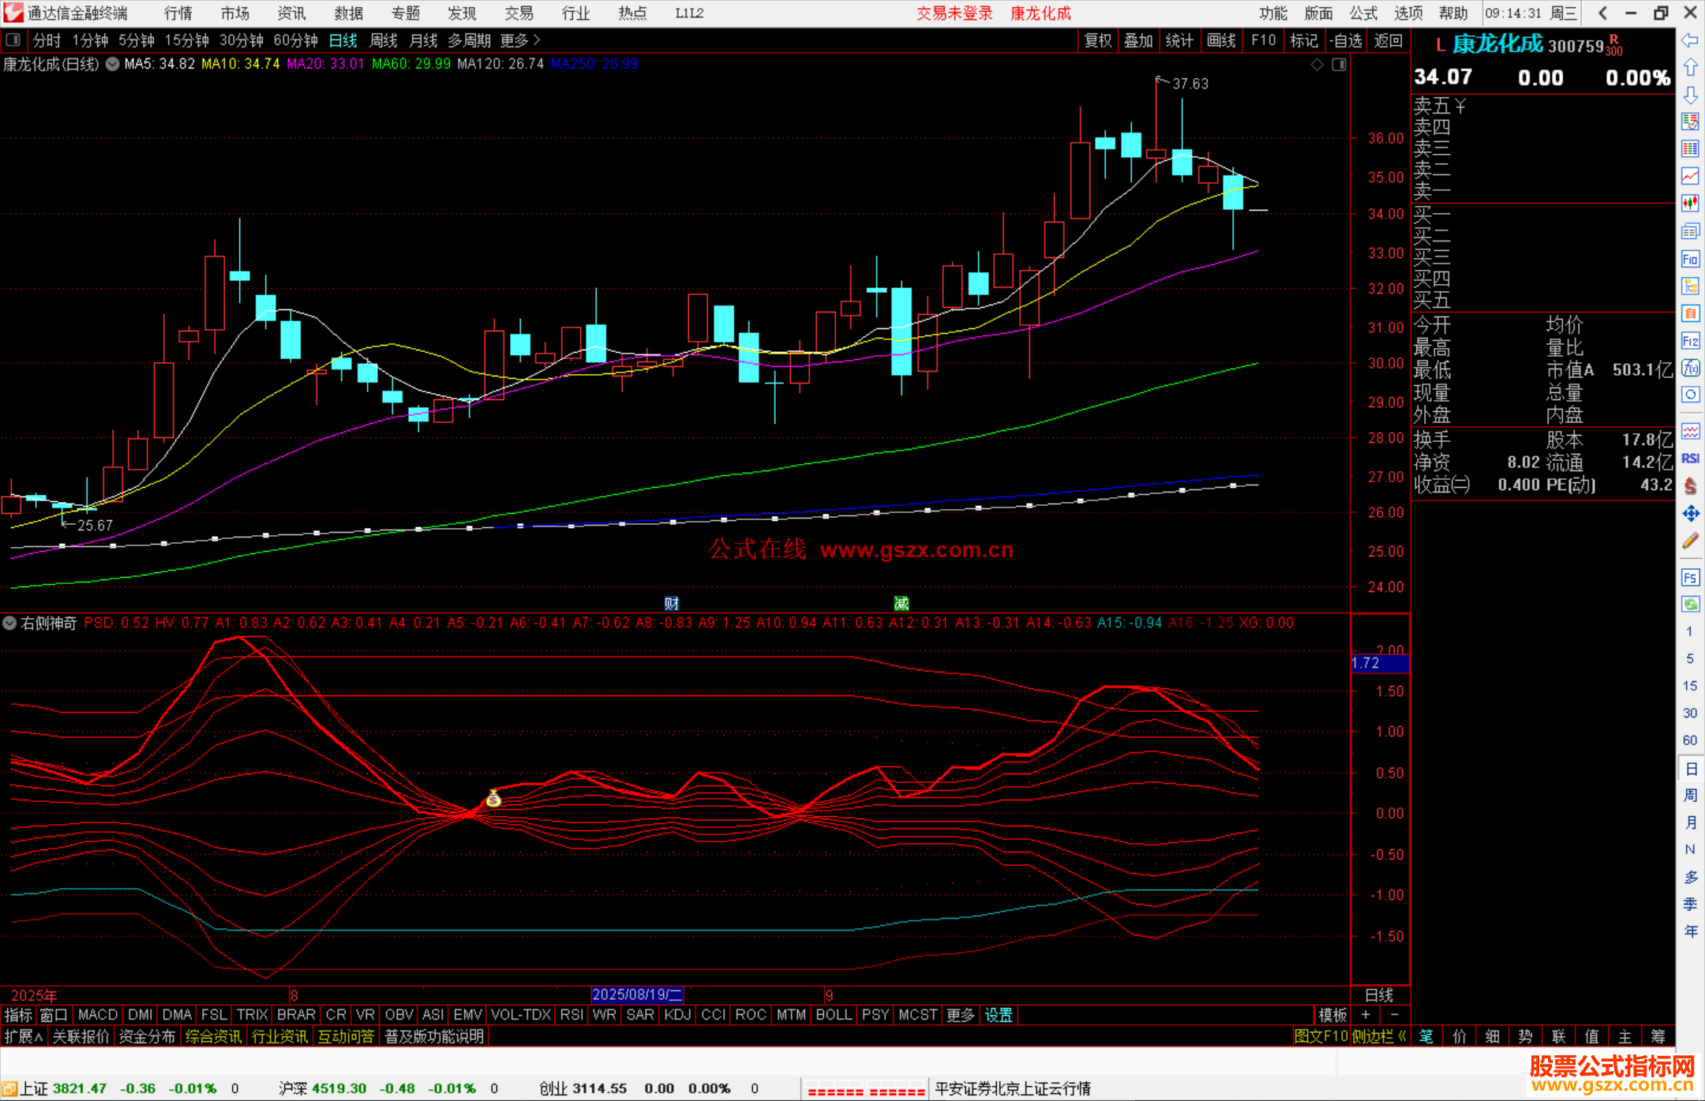Viewport: 1705px width, 1101px height.
Task: Click the 画线 drawing button
Action: click(x=1221, y=40)
